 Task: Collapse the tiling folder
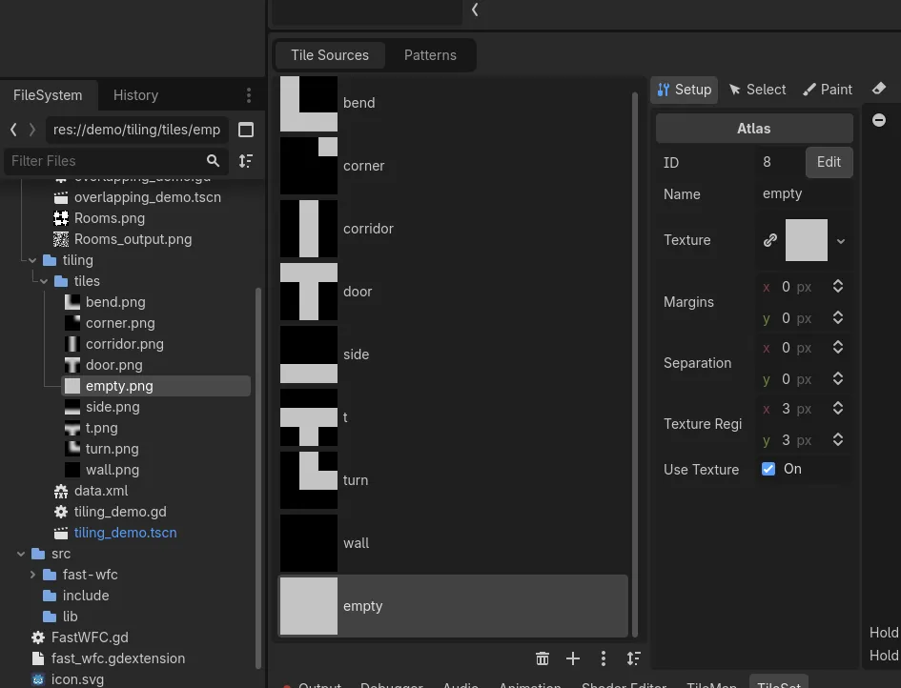click(32, 261)
